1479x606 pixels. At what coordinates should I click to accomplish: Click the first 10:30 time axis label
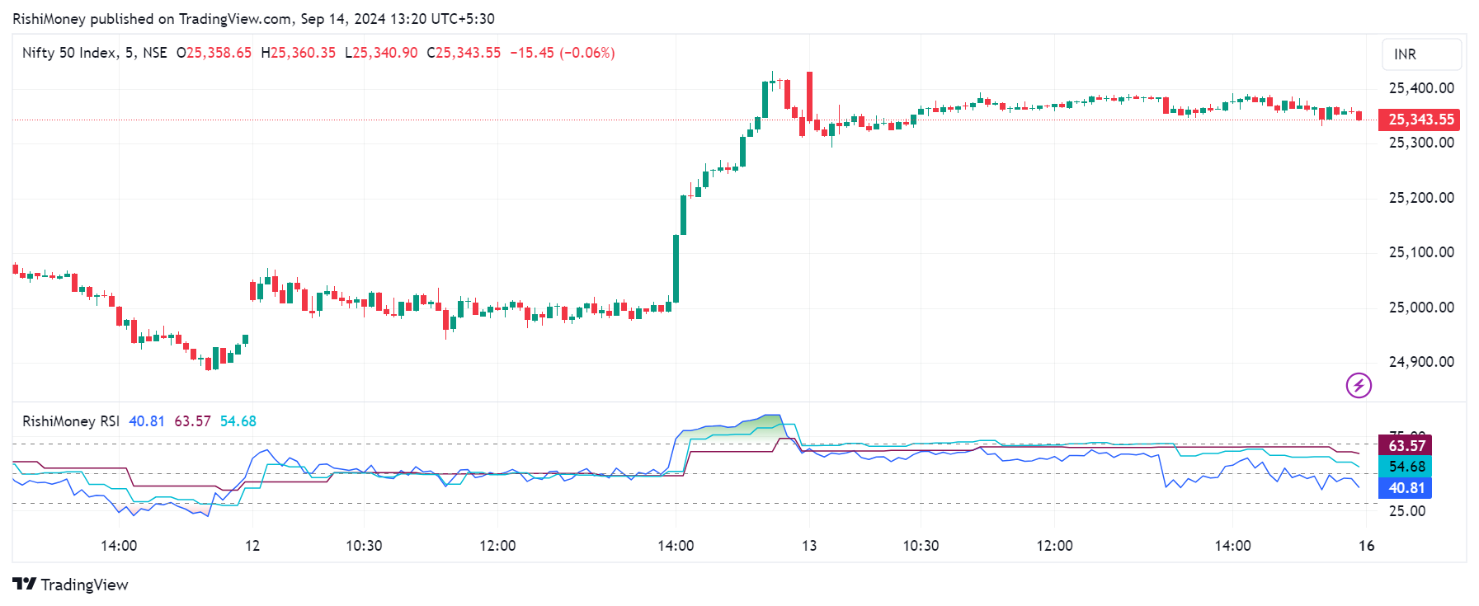coord(364,546)
